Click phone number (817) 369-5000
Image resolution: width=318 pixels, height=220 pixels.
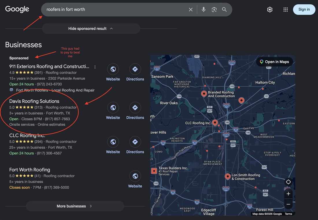tap(57, 187)
